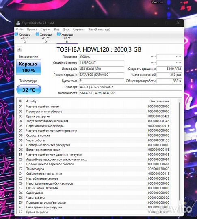Select row DF Повторы загрузки/выгрузки
Image resolution: width=197 pixels, height=219 pixels.
tap(94, 202)
